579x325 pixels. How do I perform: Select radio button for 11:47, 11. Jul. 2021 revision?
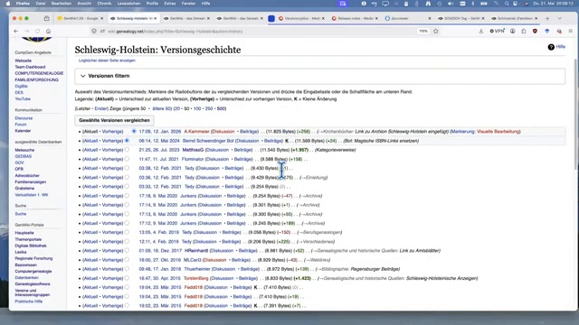point(127,159)
